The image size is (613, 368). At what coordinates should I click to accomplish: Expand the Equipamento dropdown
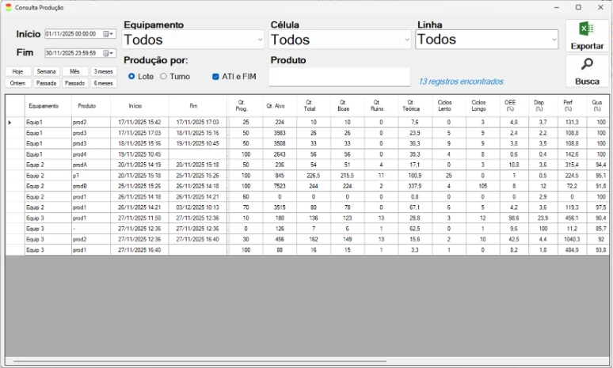pos(260,40)
